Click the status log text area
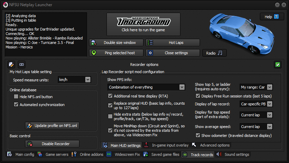 [46, 34]
